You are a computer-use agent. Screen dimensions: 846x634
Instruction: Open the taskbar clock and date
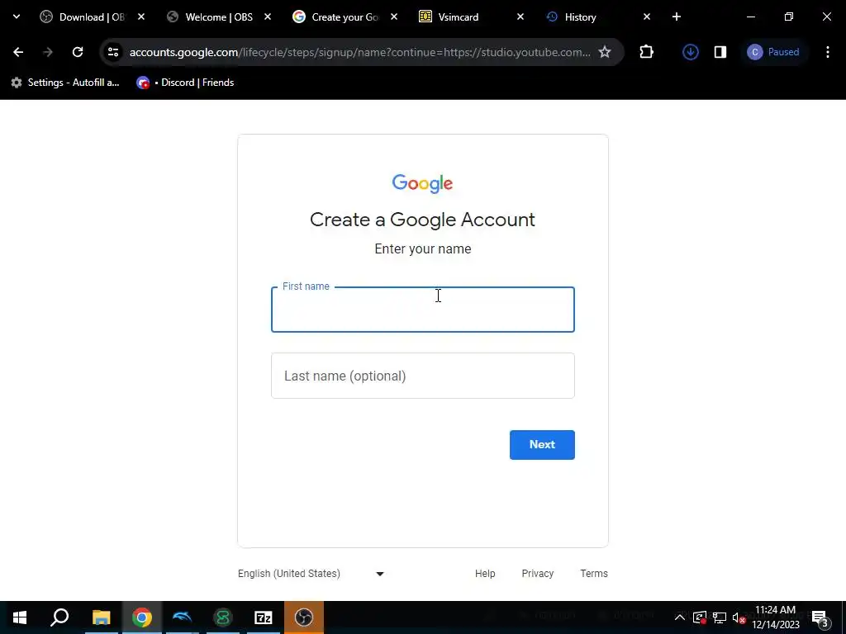click(x=776, y=617)
